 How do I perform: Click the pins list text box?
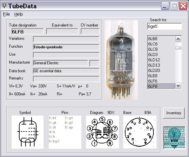[65, 132]
